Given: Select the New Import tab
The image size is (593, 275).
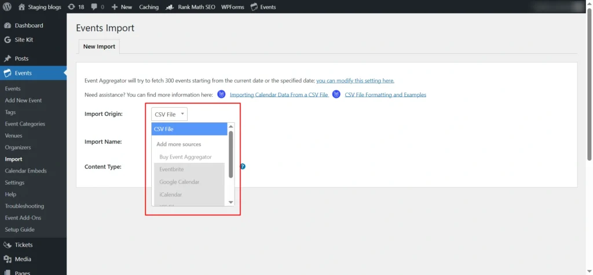Looking at the screenshot, I should point(99,46).
